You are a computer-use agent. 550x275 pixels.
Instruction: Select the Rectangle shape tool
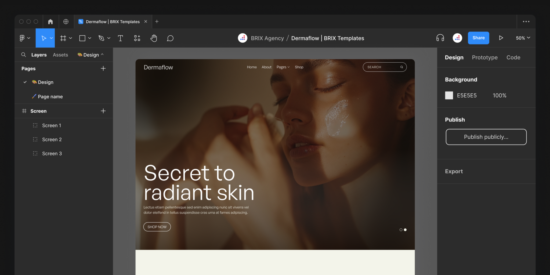[x=82, y=38]
